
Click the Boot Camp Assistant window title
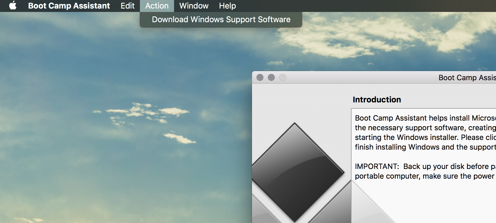coord(467,78)
